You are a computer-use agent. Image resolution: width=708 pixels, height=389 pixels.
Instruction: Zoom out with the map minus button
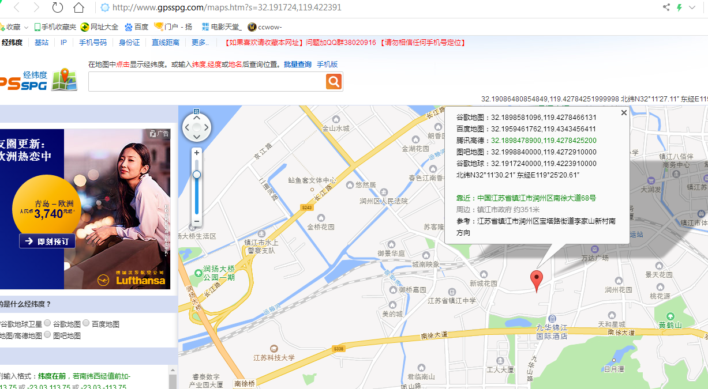pyautogui.click(x=197, y=221)
